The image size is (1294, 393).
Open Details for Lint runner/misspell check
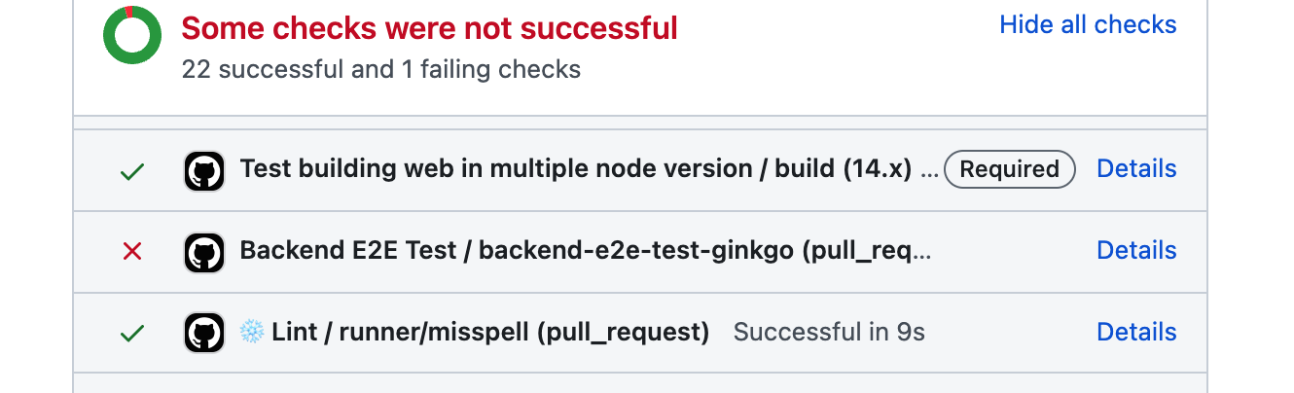point(1136,332)
